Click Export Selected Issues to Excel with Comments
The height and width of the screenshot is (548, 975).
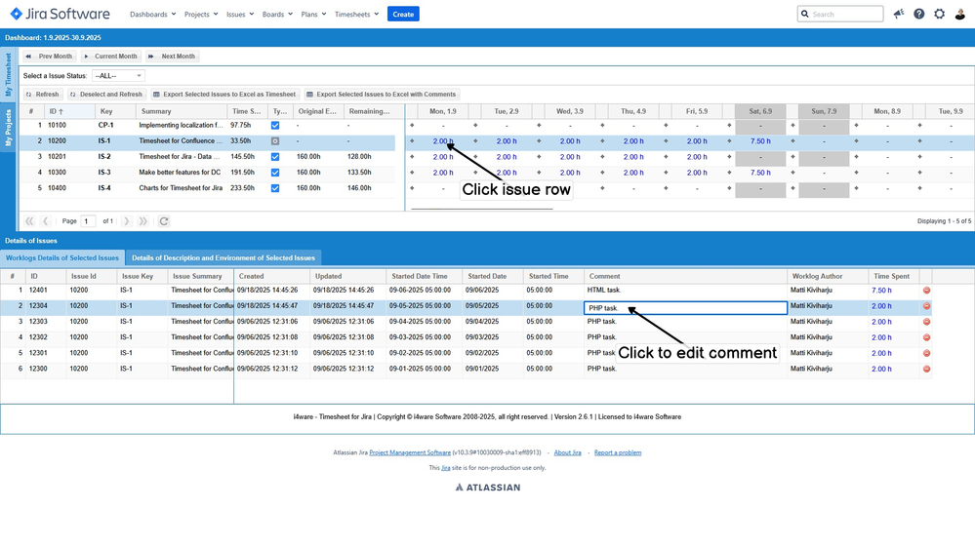point(381,95)
